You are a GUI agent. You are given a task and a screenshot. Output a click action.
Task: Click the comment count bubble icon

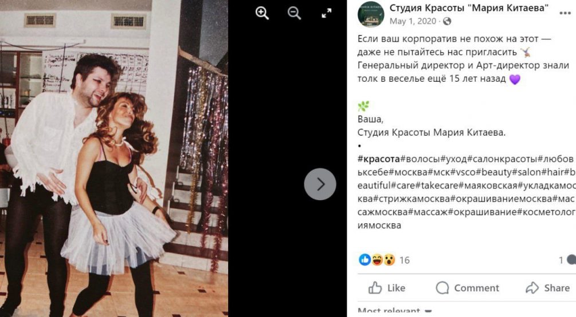pos(571,260)
